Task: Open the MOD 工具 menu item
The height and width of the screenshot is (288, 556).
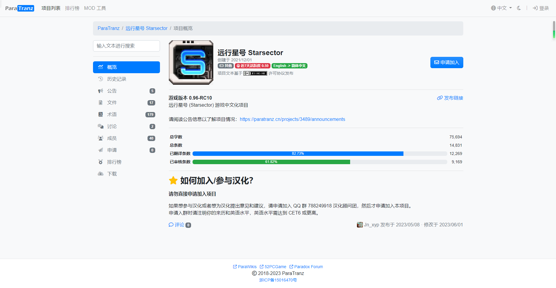Action: (95, 8)
